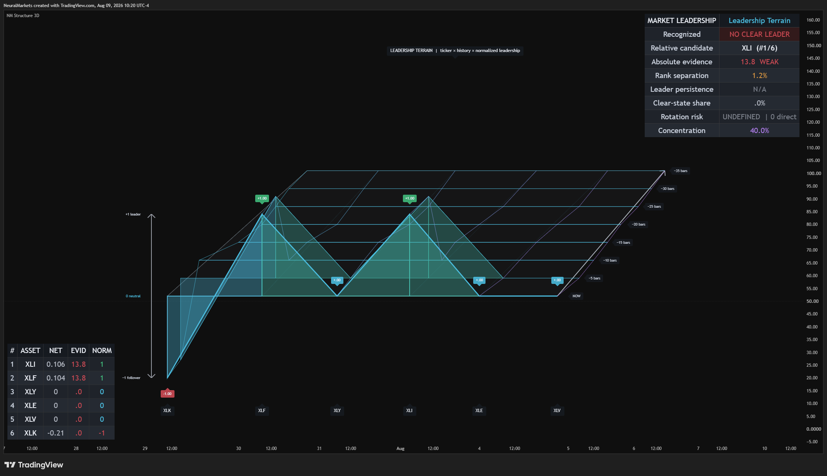Click the +.00 marker at XLY

(x=337, y=280)
